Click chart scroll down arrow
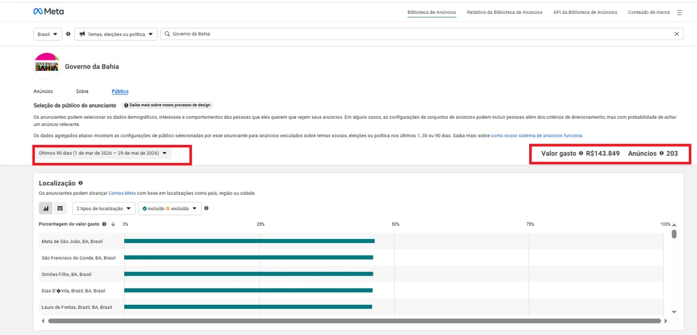The image size is (697, 335). 674,312
